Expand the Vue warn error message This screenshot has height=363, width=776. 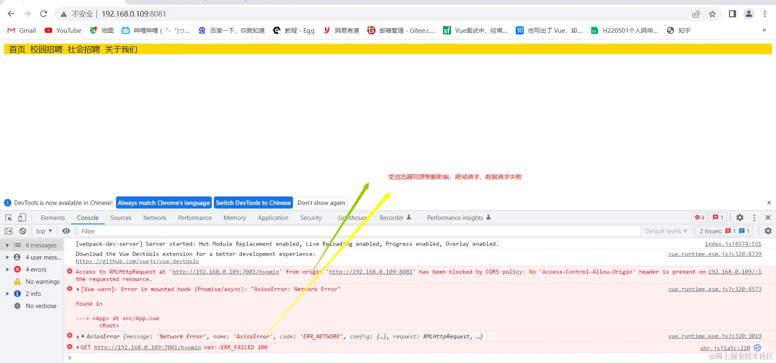click(x=78, y=289)
